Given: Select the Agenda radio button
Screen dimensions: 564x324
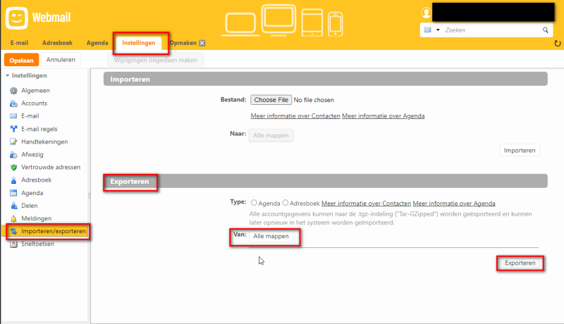Looking at the screenshot, I should pos(254,202).
